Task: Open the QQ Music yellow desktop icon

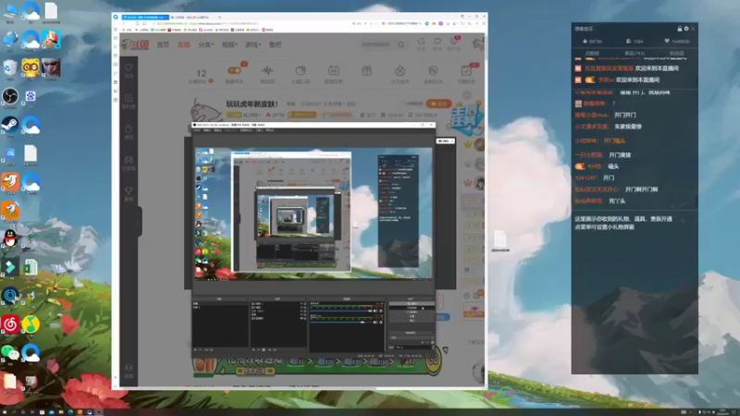Action: click(x=31, y=324)
